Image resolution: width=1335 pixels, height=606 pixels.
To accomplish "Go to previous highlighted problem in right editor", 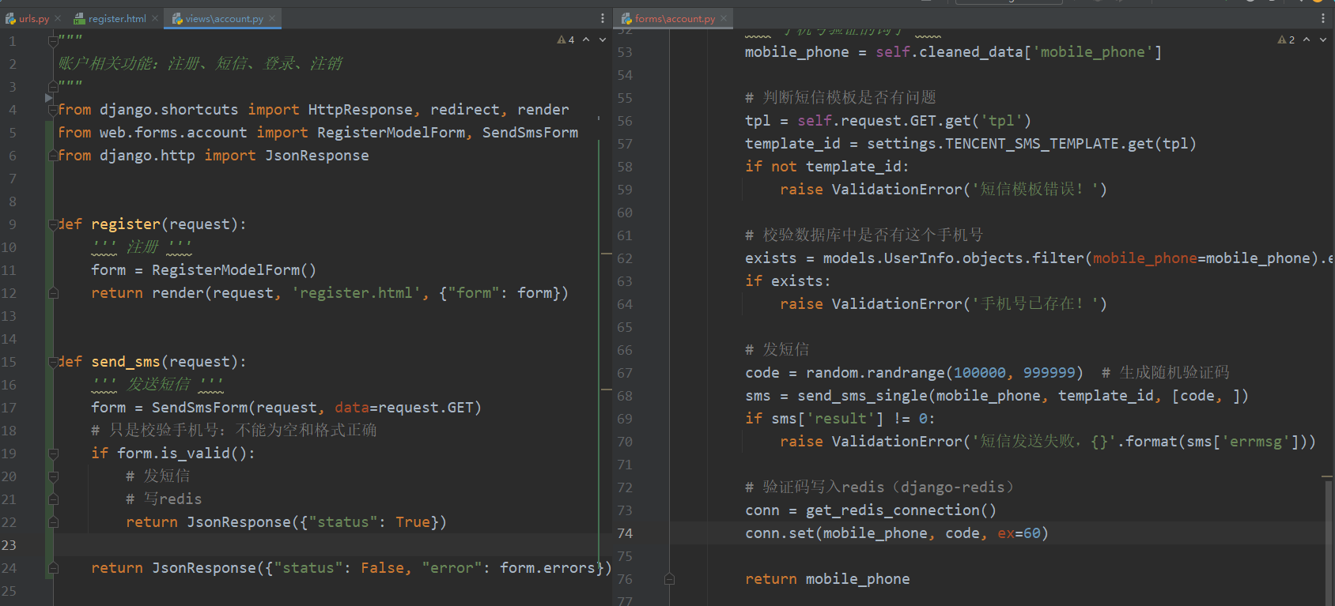I will (x=1307, y=40).
